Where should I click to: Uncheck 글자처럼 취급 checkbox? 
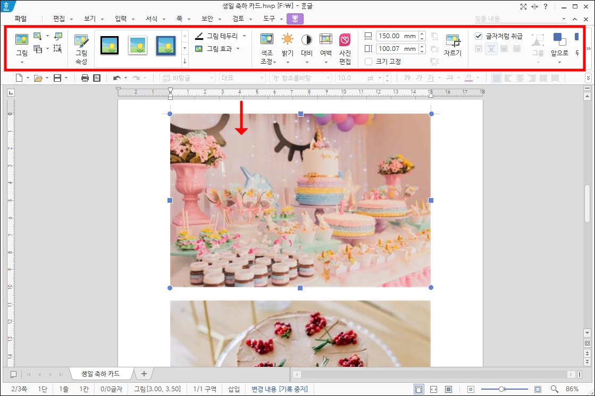(x=479, y=36)
